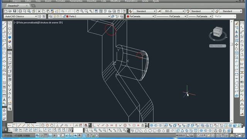Screen dimensions: 247x139
Task: Click the vertical scrollbar up arrow
Action: 232,22
